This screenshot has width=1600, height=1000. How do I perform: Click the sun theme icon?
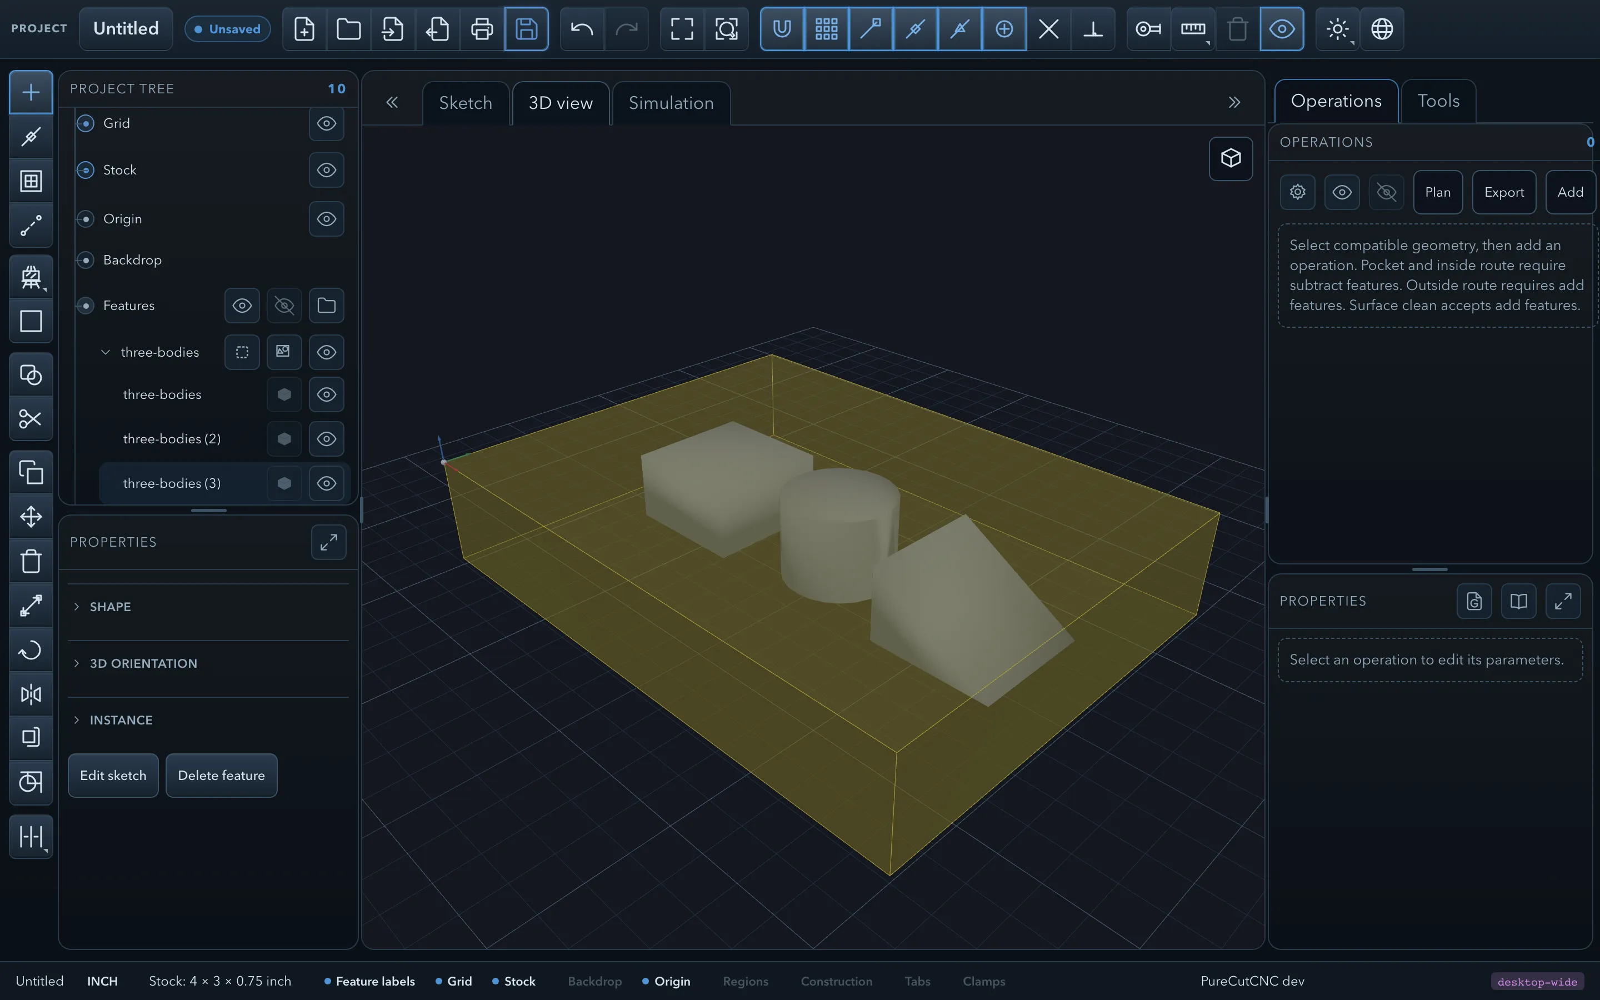[x=1338, y=29]
